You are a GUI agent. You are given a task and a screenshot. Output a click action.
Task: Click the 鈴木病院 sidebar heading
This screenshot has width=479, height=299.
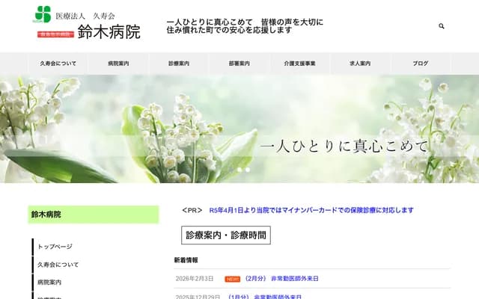(94, 215)
